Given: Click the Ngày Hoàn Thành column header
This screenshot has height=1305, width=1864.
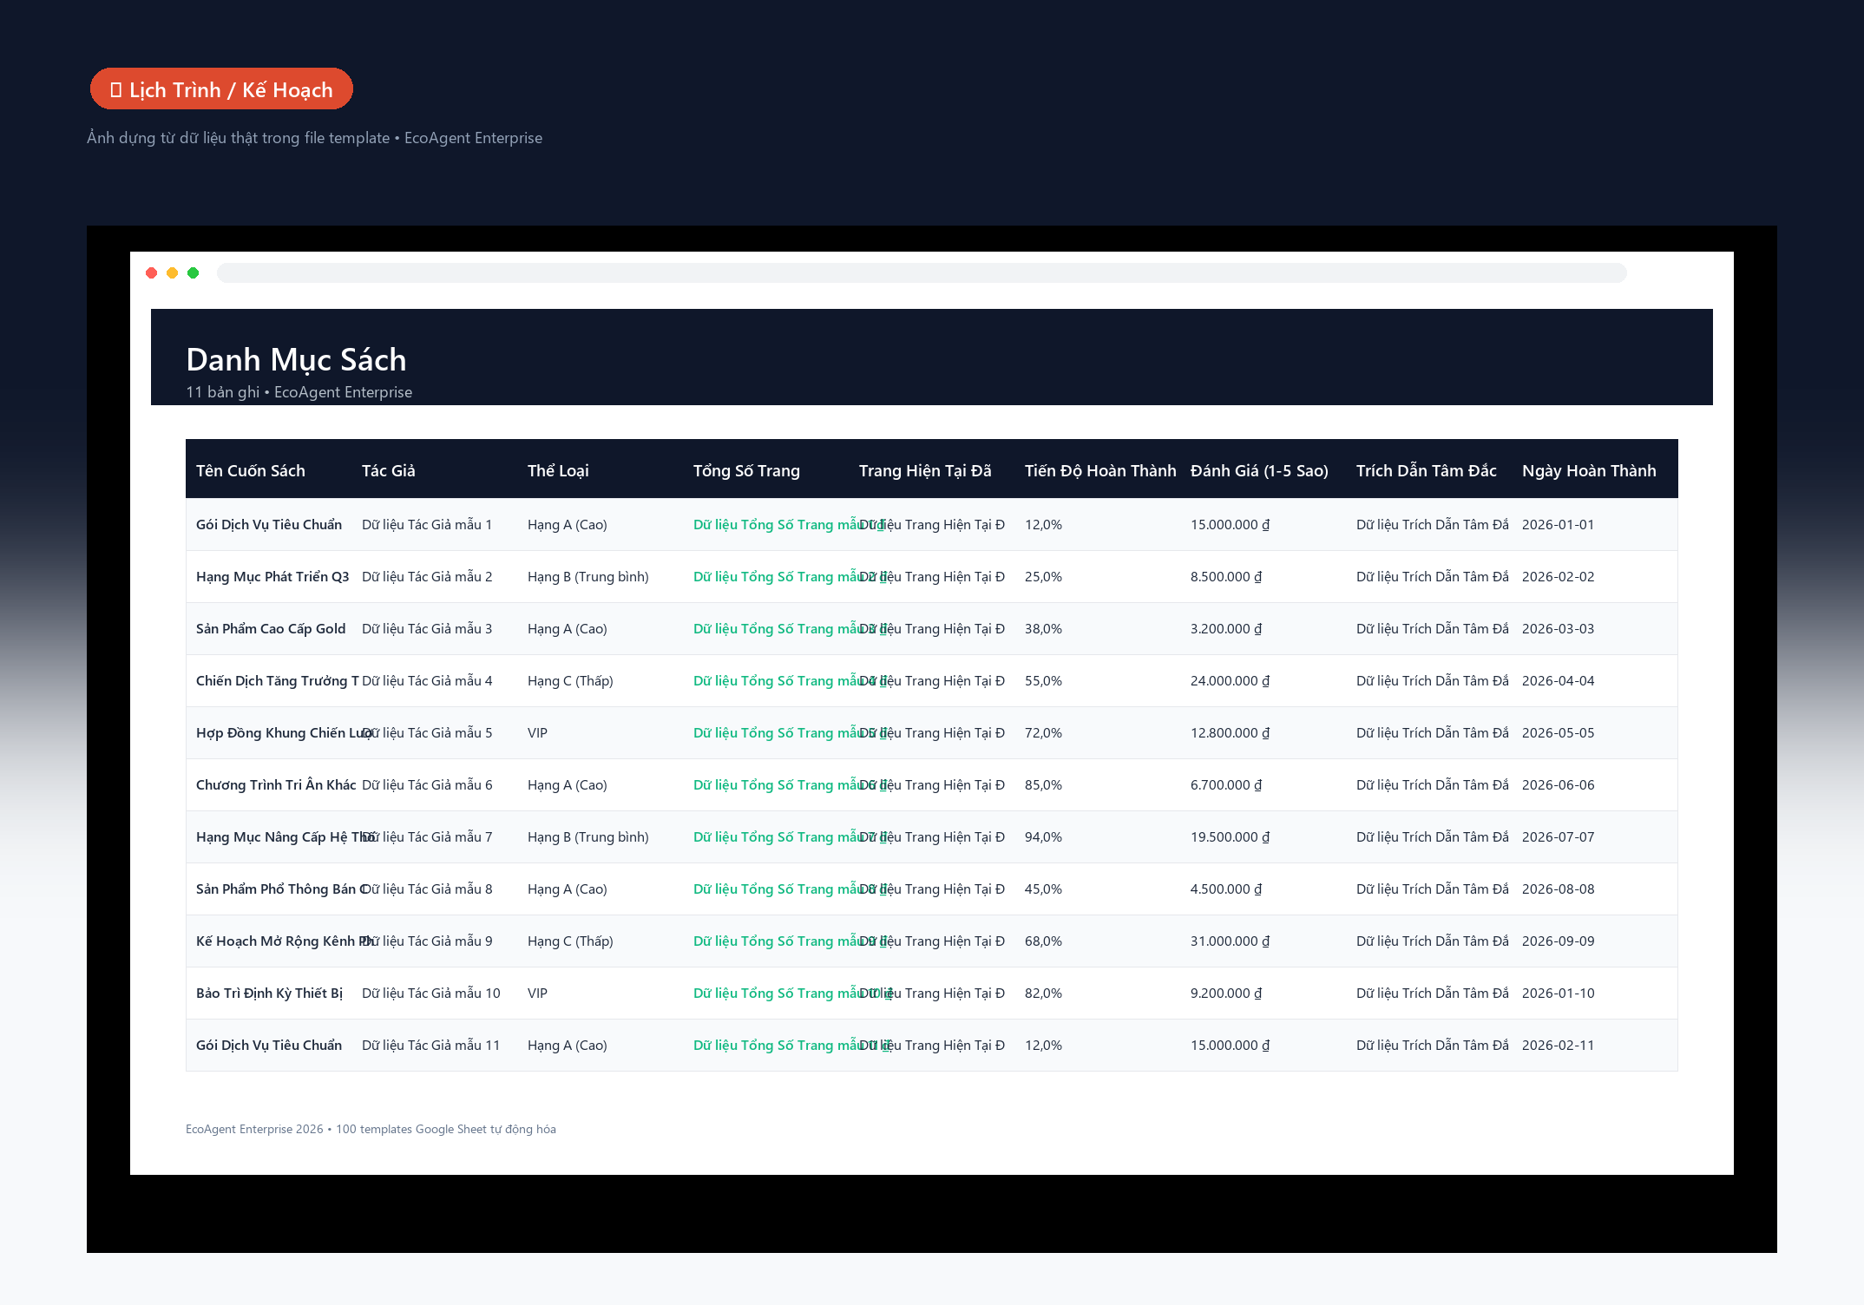Looking at the screenshot, I should (1589, 470).
